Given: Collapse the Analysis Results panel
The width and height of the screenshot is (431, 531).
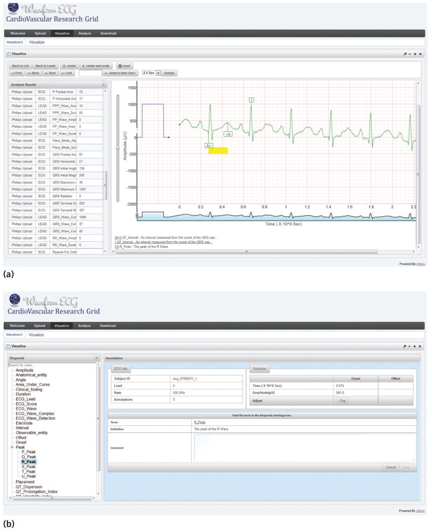Looking at the screenshot, I should pyautogui.click(x=103, y=85).
